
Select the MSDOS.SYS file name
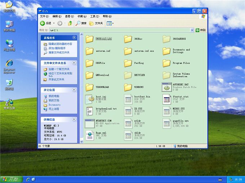pos(179,108)
